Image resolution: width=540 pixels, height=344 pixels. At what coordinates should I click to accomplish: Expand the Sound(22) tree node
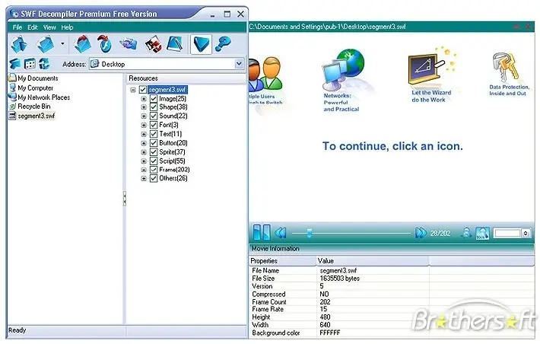(144, 116)
